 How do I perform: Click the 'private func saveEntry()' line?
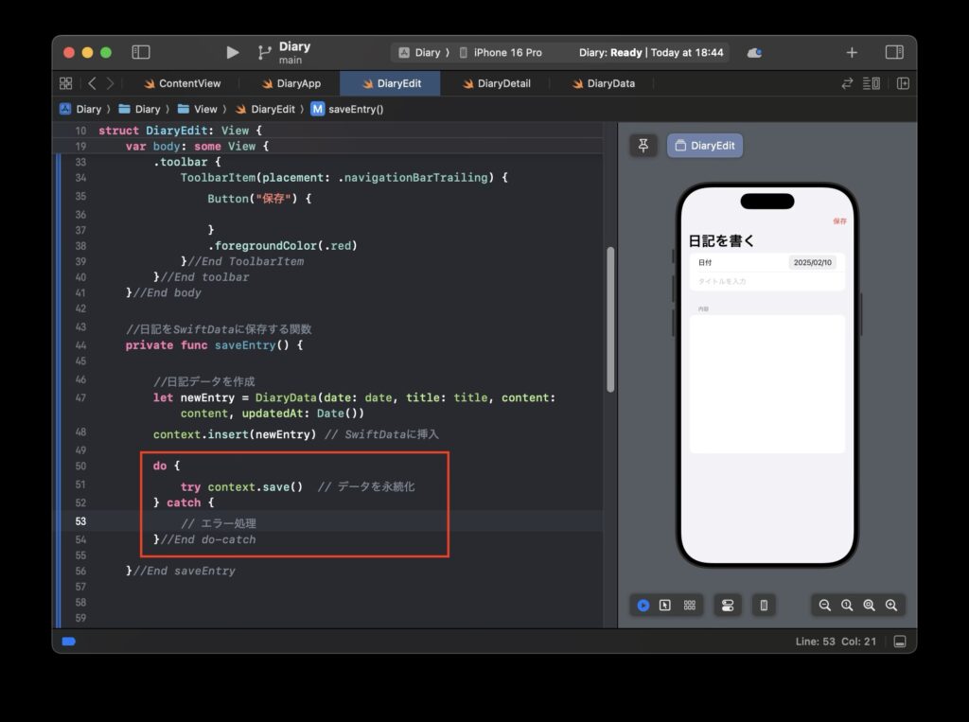point(214,345)
